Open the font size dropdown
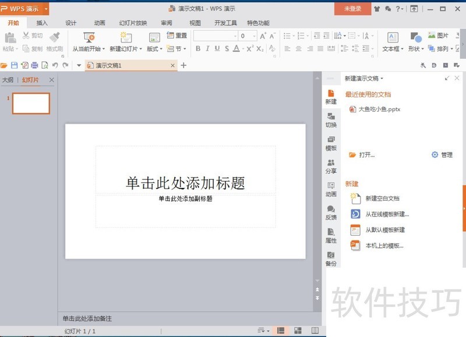Image resolution: width=466 pixels, height=337 pixels. [255, 36]
